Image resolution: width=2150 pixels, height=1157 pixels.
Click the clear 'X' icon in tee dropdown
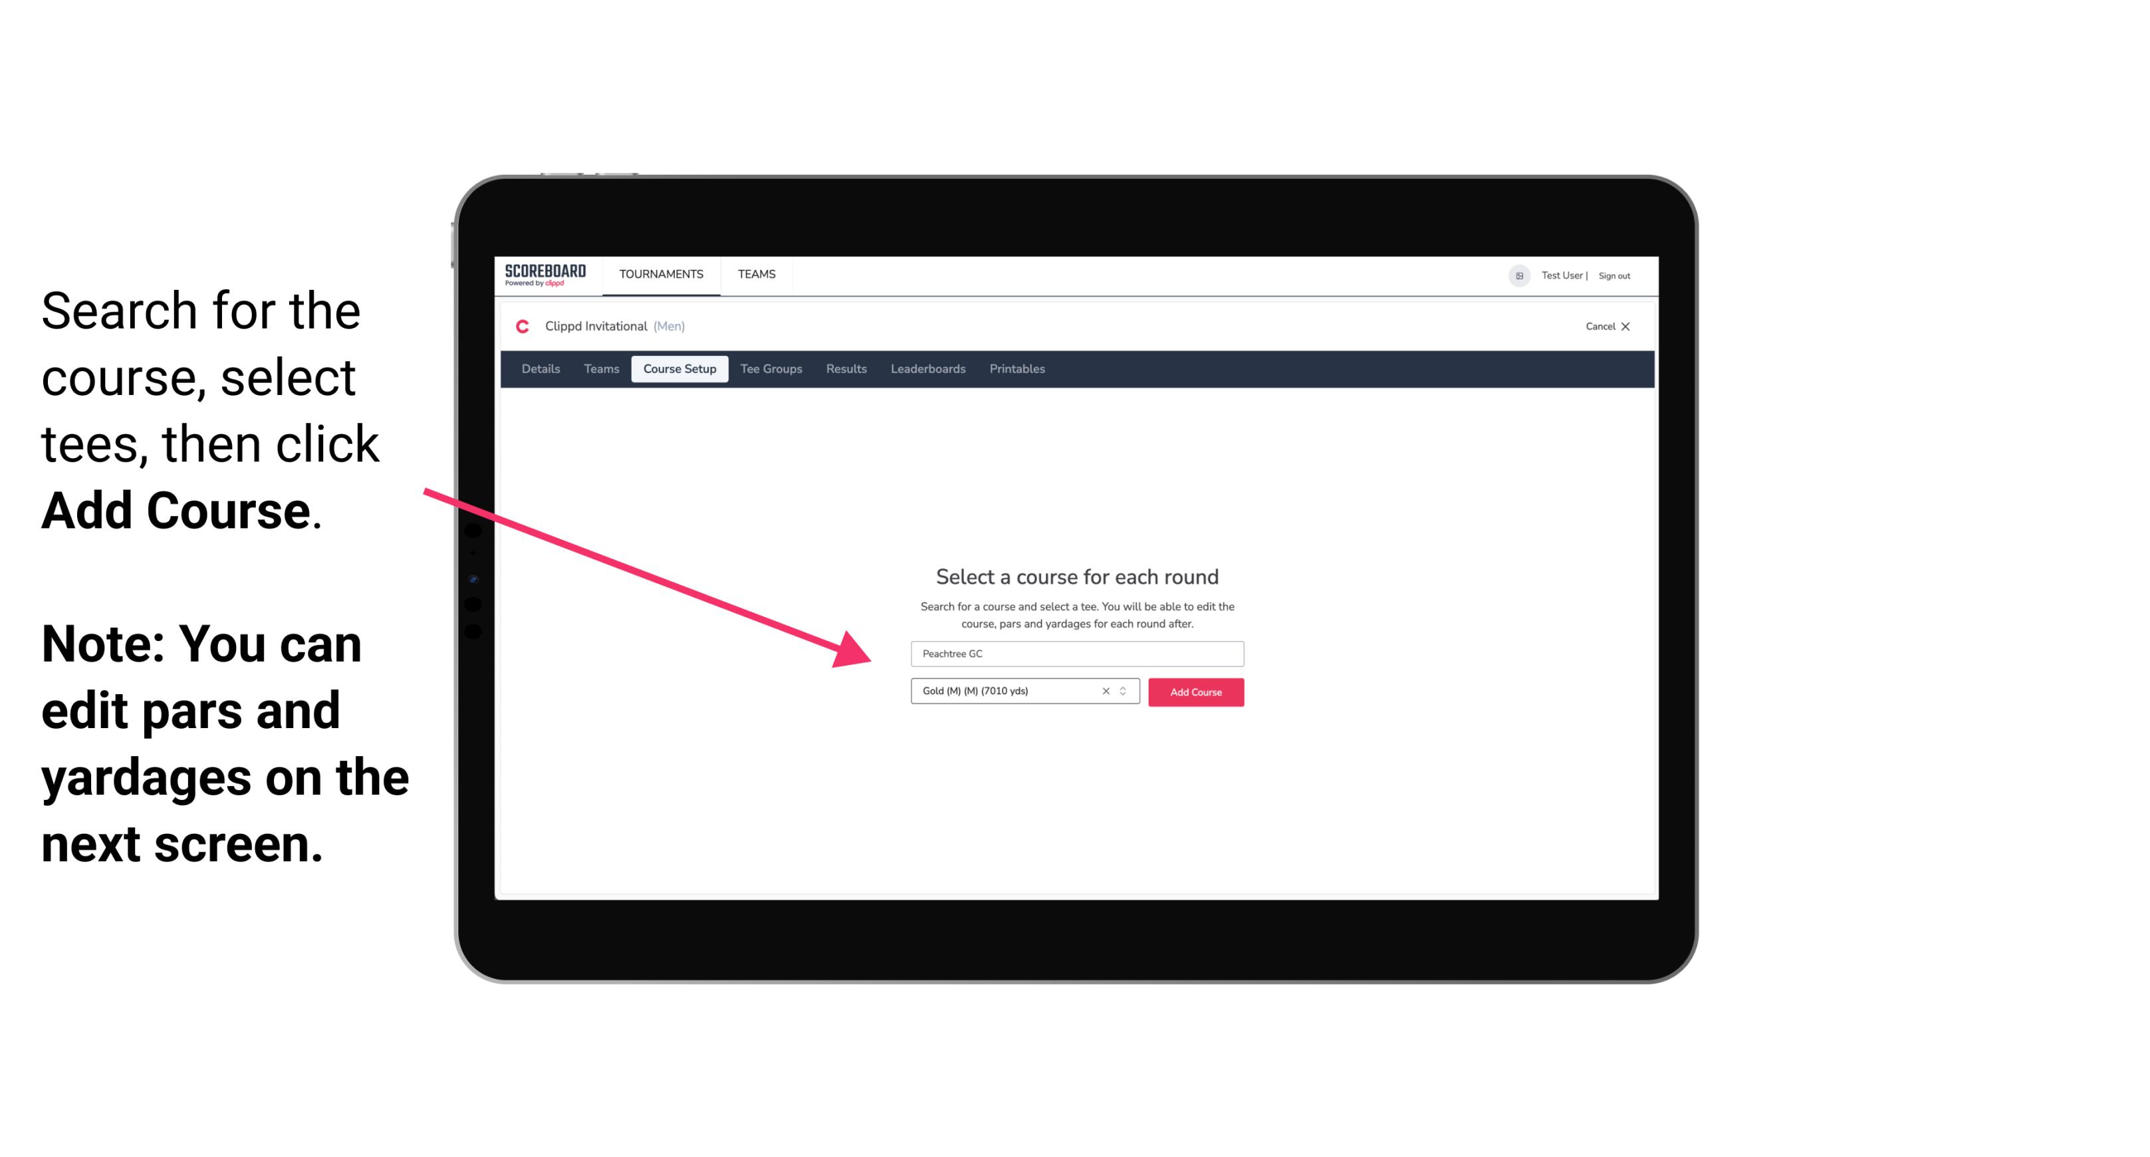click(x=1106, y=691)
